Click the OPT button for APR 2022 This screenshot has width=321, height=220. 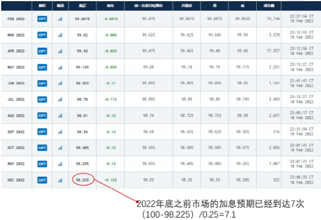42,51
